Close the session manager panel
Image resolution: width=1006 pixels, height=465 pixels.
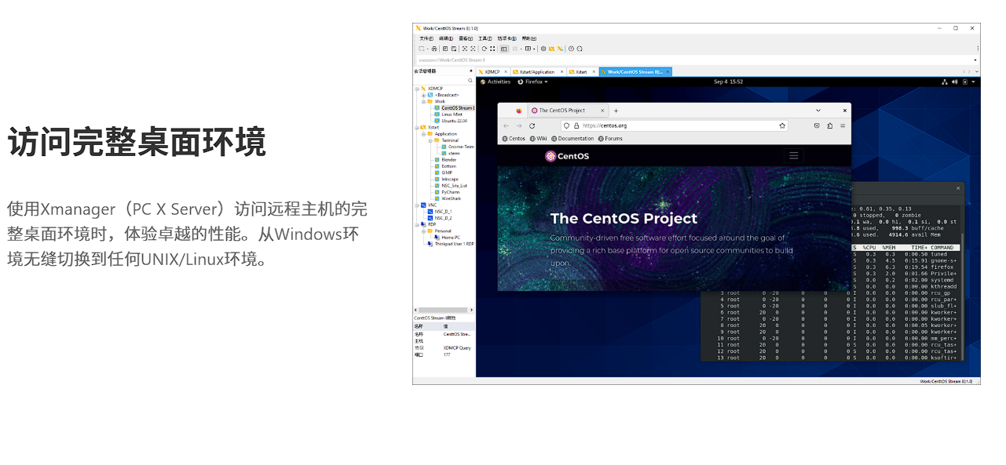[471, 71]
